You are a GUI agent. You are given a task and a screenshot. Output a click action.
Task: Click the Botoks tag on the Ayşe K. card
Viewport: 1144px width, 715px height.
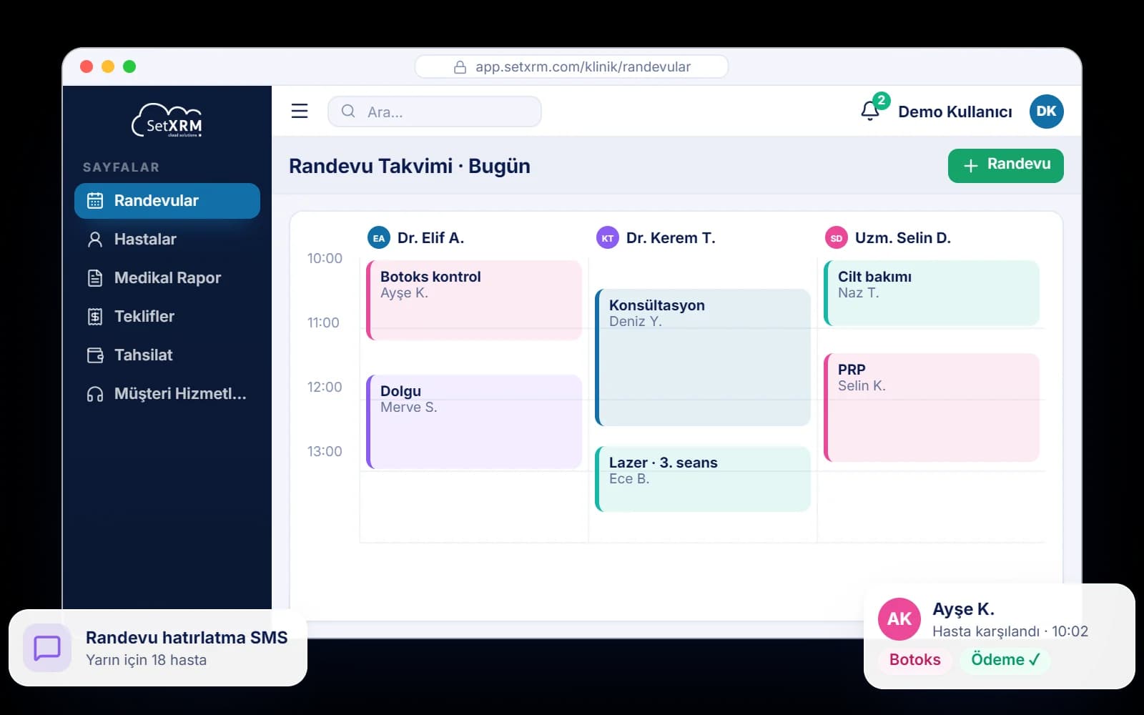point(914,660)
